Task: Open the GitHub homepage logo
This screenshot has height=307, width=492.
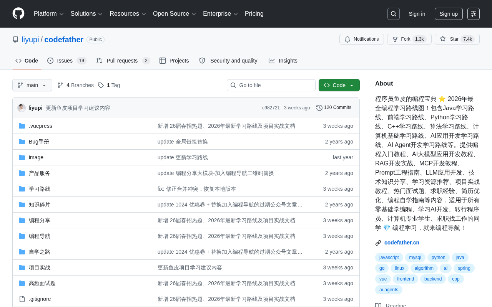Action: click(x=18, y=13)
